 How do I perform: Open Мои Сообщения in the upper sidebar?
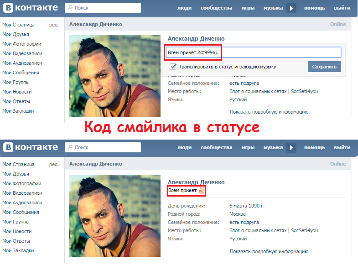click(21, 73)
